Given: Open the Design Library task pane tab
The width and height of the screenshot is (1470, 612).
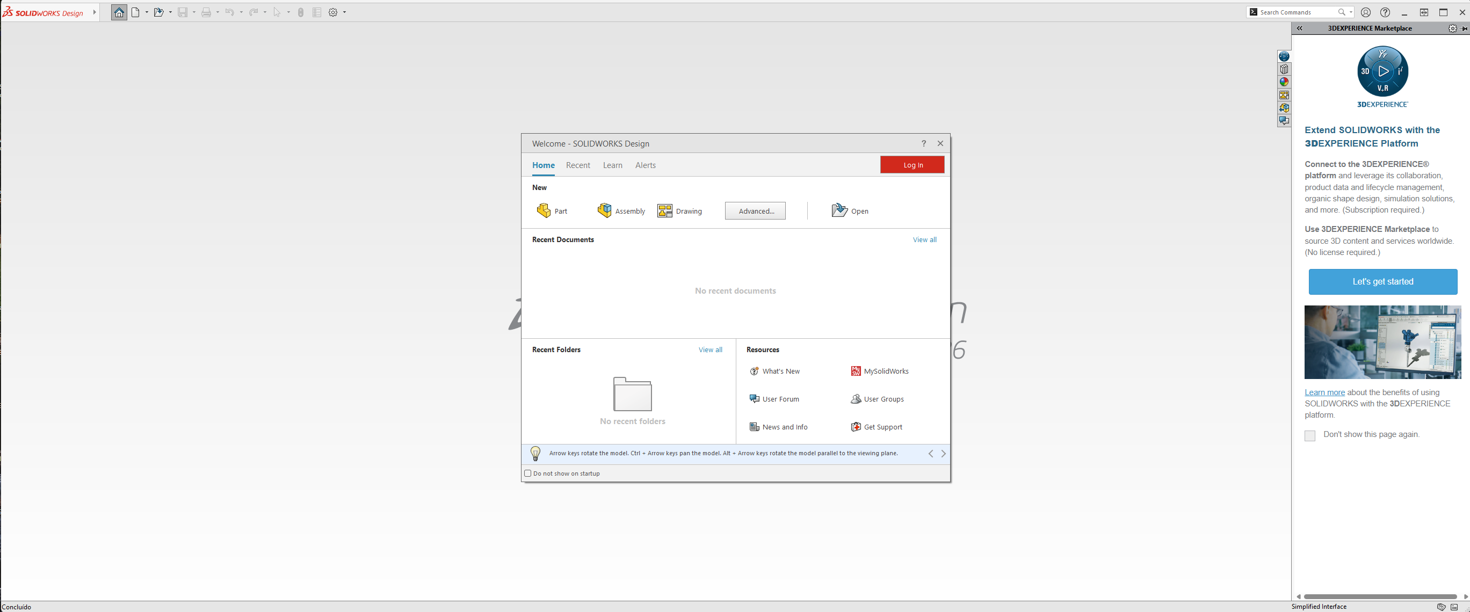Looking at the screenshot, I should pyautogui.click(x=1284, y=69).
